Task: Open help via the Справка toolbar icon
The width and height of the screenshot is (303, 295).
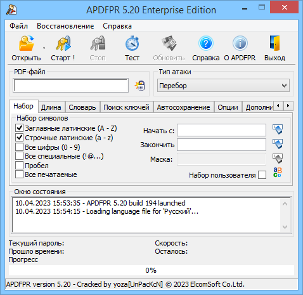Action: point(206,44)
